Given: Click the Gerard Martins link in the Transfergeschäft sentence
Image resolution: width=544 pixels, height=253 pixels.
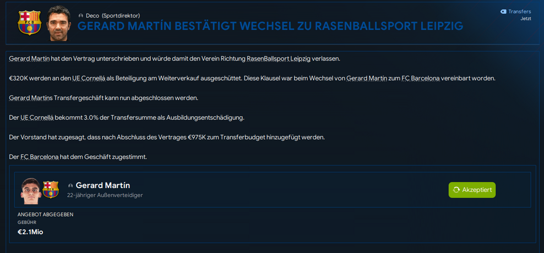Looking at the screenshot, I should [x=32, y=98].
